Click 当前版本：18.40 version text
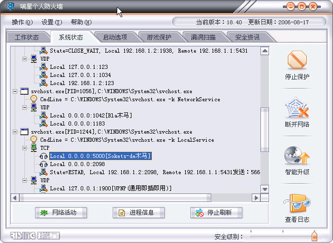 click(x=219, y=22)
